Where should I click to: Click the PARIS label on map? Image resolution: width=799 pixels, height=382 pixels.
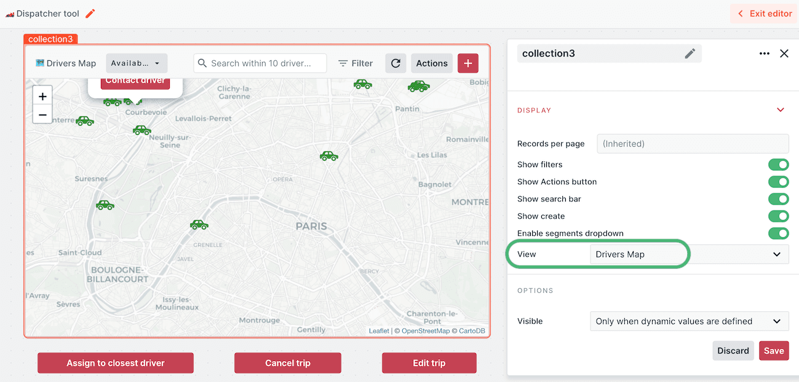(311, 227)
